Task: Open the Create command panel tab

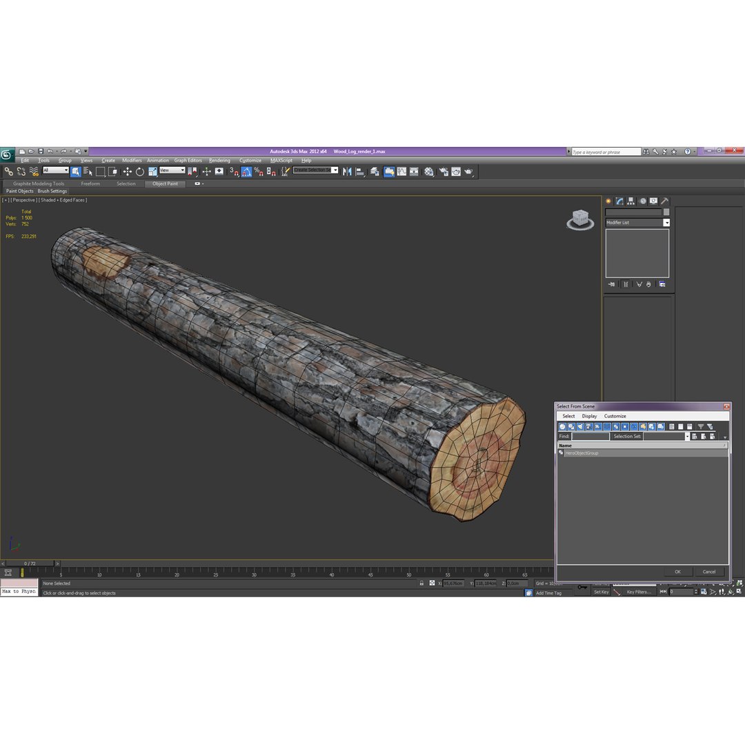Action: [608, 201]
